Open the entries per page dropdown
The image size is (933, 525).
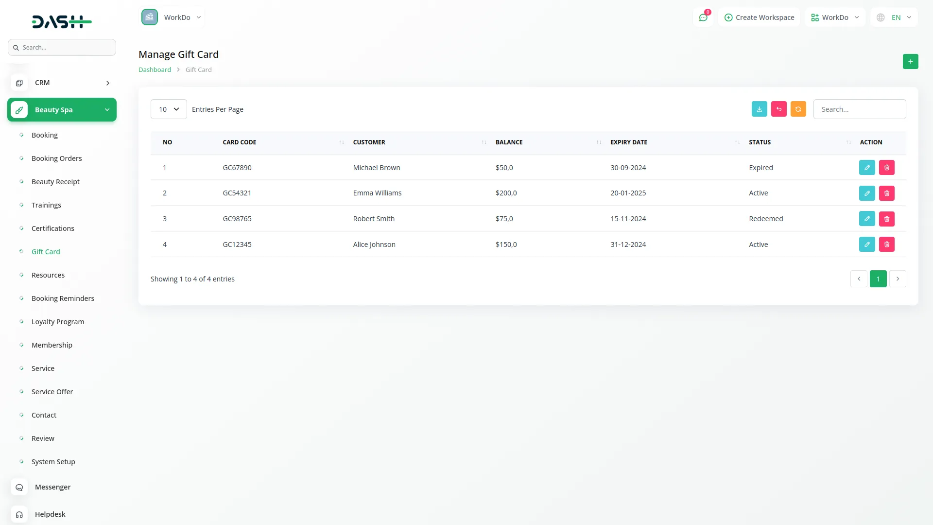point(169,109)
